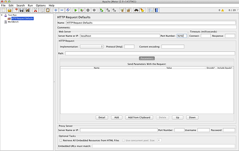239x151 pixels.
Task: Click the Content encoding field
Action: coord(173,46)
